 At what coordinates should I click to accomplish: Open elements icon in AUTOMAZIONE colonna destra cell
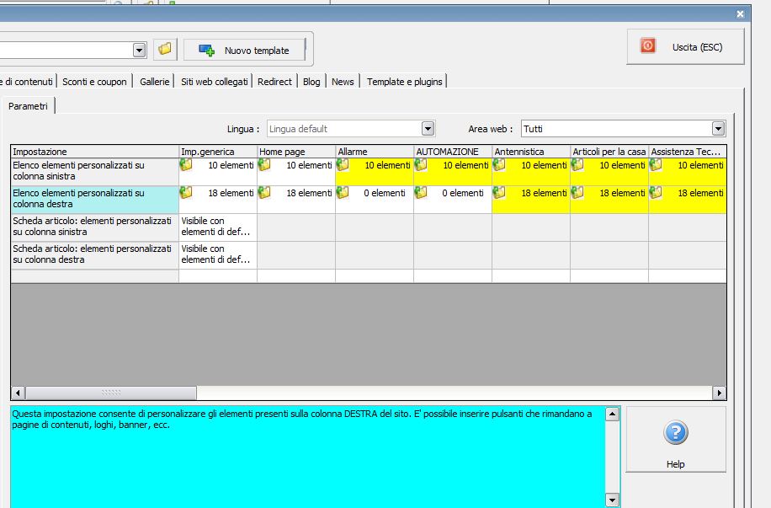(x=420, y=192)
